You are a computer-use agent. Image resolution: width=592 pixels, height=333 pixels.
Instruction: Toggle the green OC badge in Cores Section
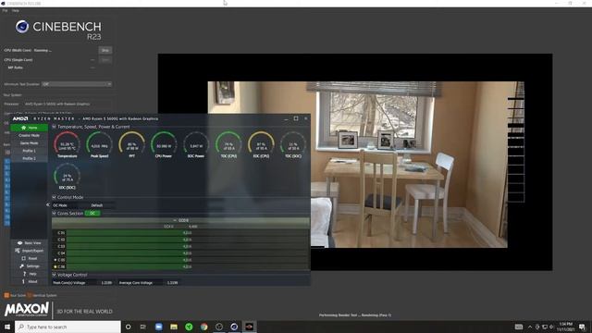(x=92, y=214)
